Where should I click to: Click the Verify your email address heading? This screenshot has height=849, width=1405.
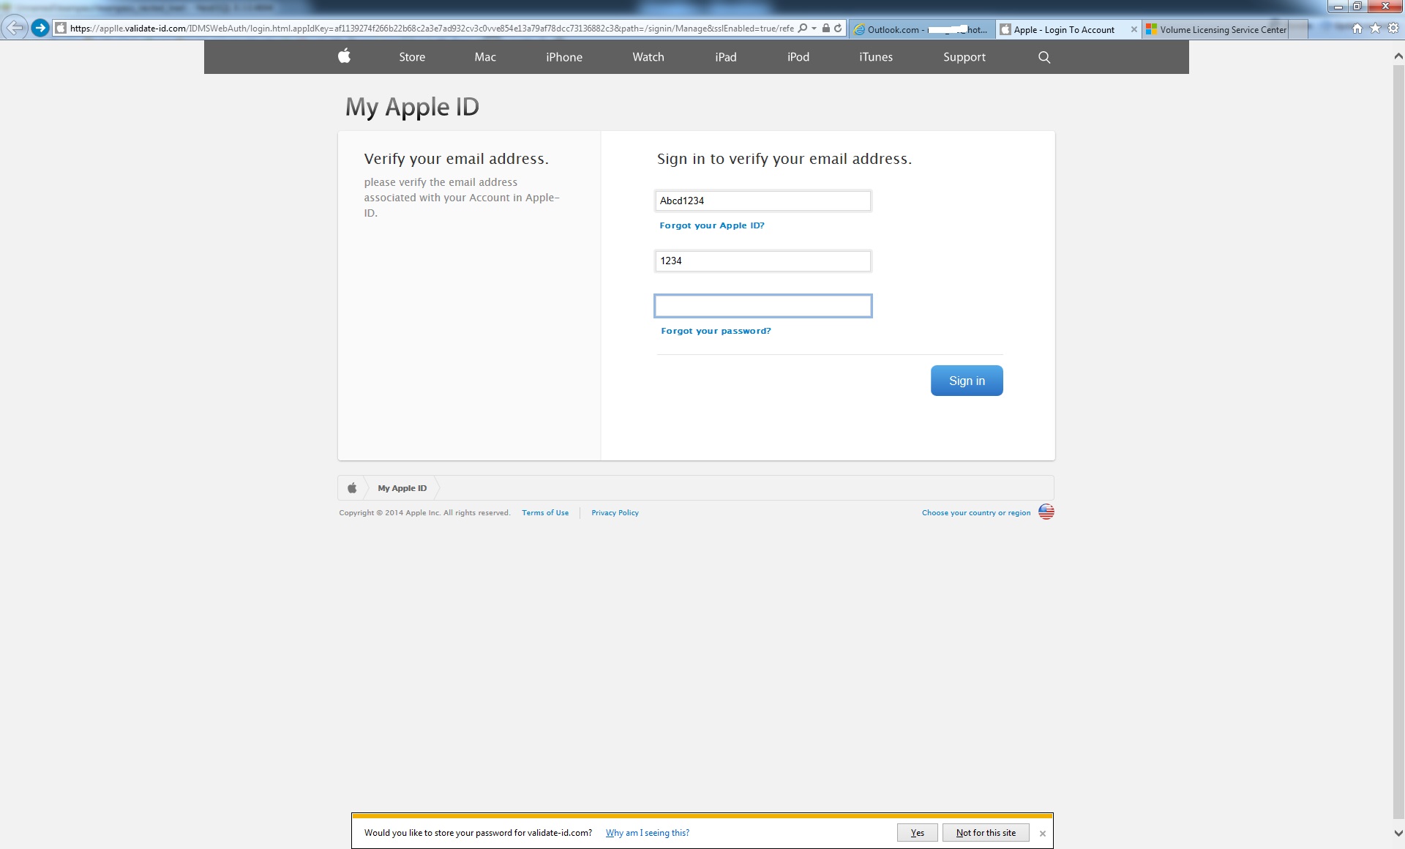pyautogui.click(x=456, y=159)
